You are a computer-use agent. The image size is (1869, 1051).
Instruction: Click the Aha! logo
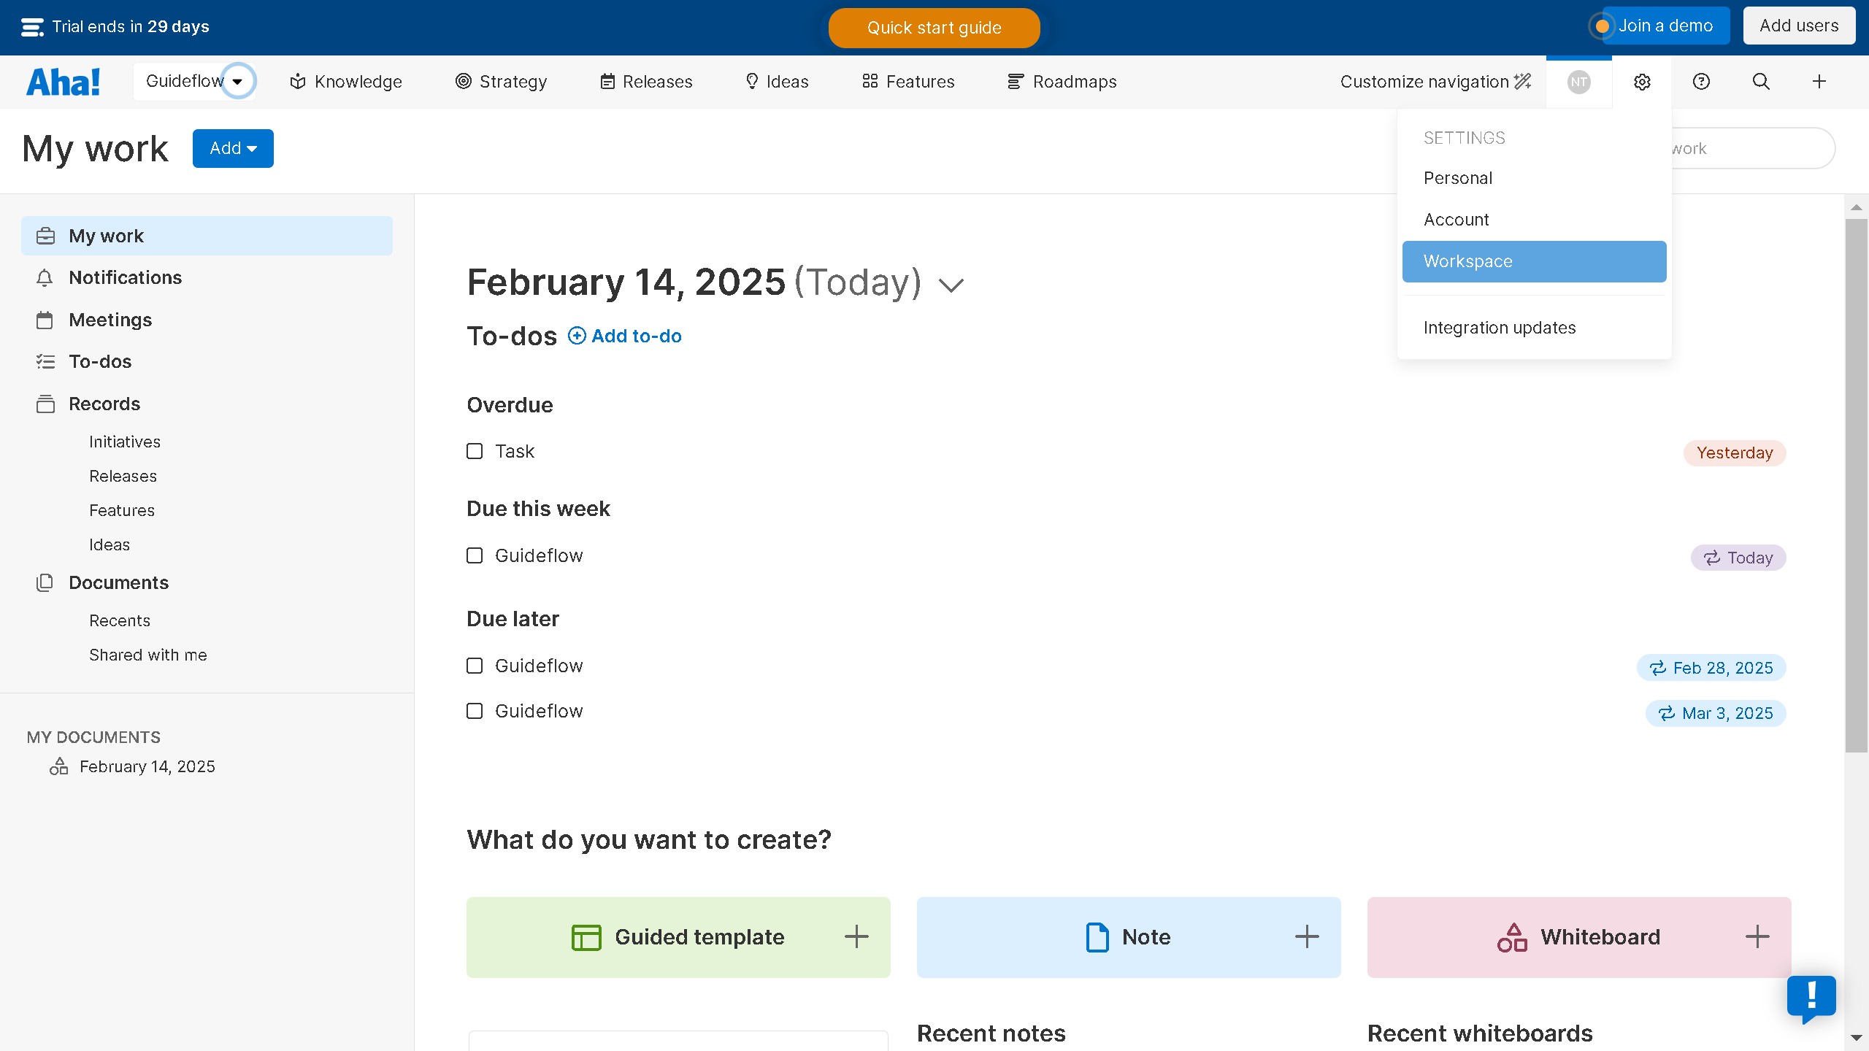pyautogui.click(x=64, y=82)
